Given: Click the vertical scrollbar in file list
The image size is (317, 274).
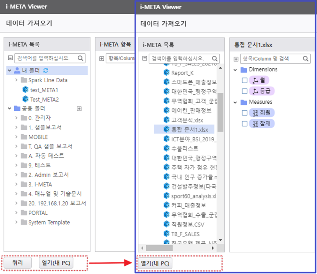Looking at the screenshot, I should (220, 112).
